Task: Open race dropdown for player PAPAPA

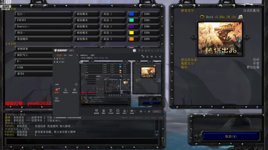Action: (x=86, y=20)
